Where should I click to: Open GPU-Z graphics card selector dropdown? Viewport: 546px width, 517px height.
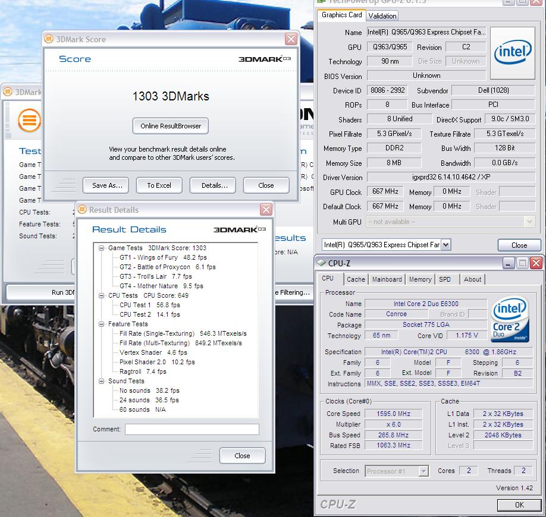coord(445,245)
